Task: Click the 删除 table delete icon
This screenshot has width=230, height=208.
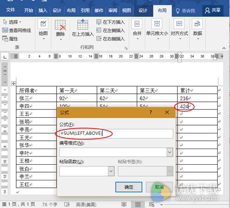Action: [60, 24]
